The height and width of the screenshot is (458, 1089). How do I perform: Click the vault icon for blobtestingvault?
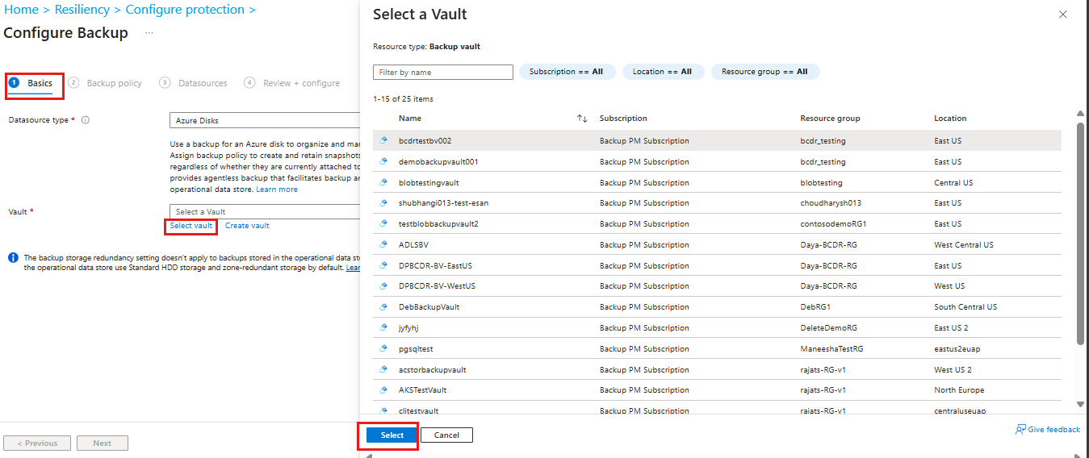pos(384,182)
